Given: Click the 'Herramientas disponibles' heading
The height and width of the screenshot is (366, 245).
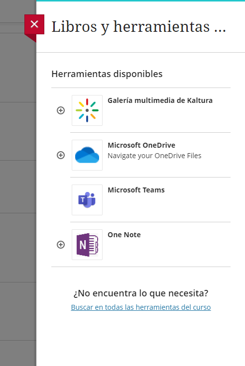Looking at the screenshot, I should (107, 74).
